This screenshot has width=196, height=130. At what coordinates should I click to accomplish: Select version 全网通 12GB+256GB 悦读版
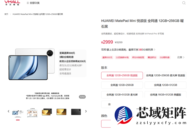click(x=122, y=75)
